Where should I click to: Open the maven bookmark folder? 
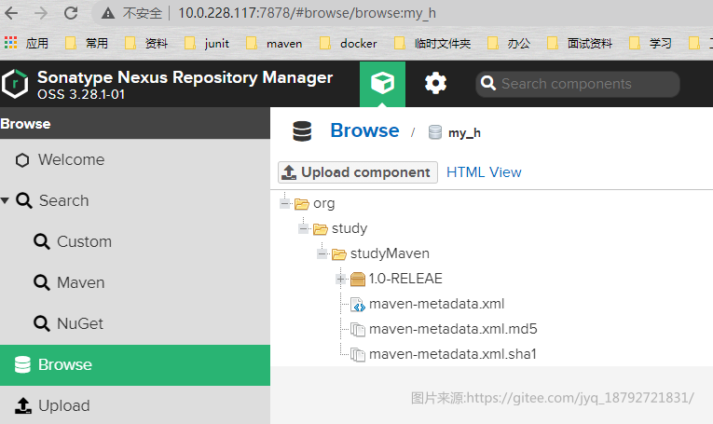point(274,43)
